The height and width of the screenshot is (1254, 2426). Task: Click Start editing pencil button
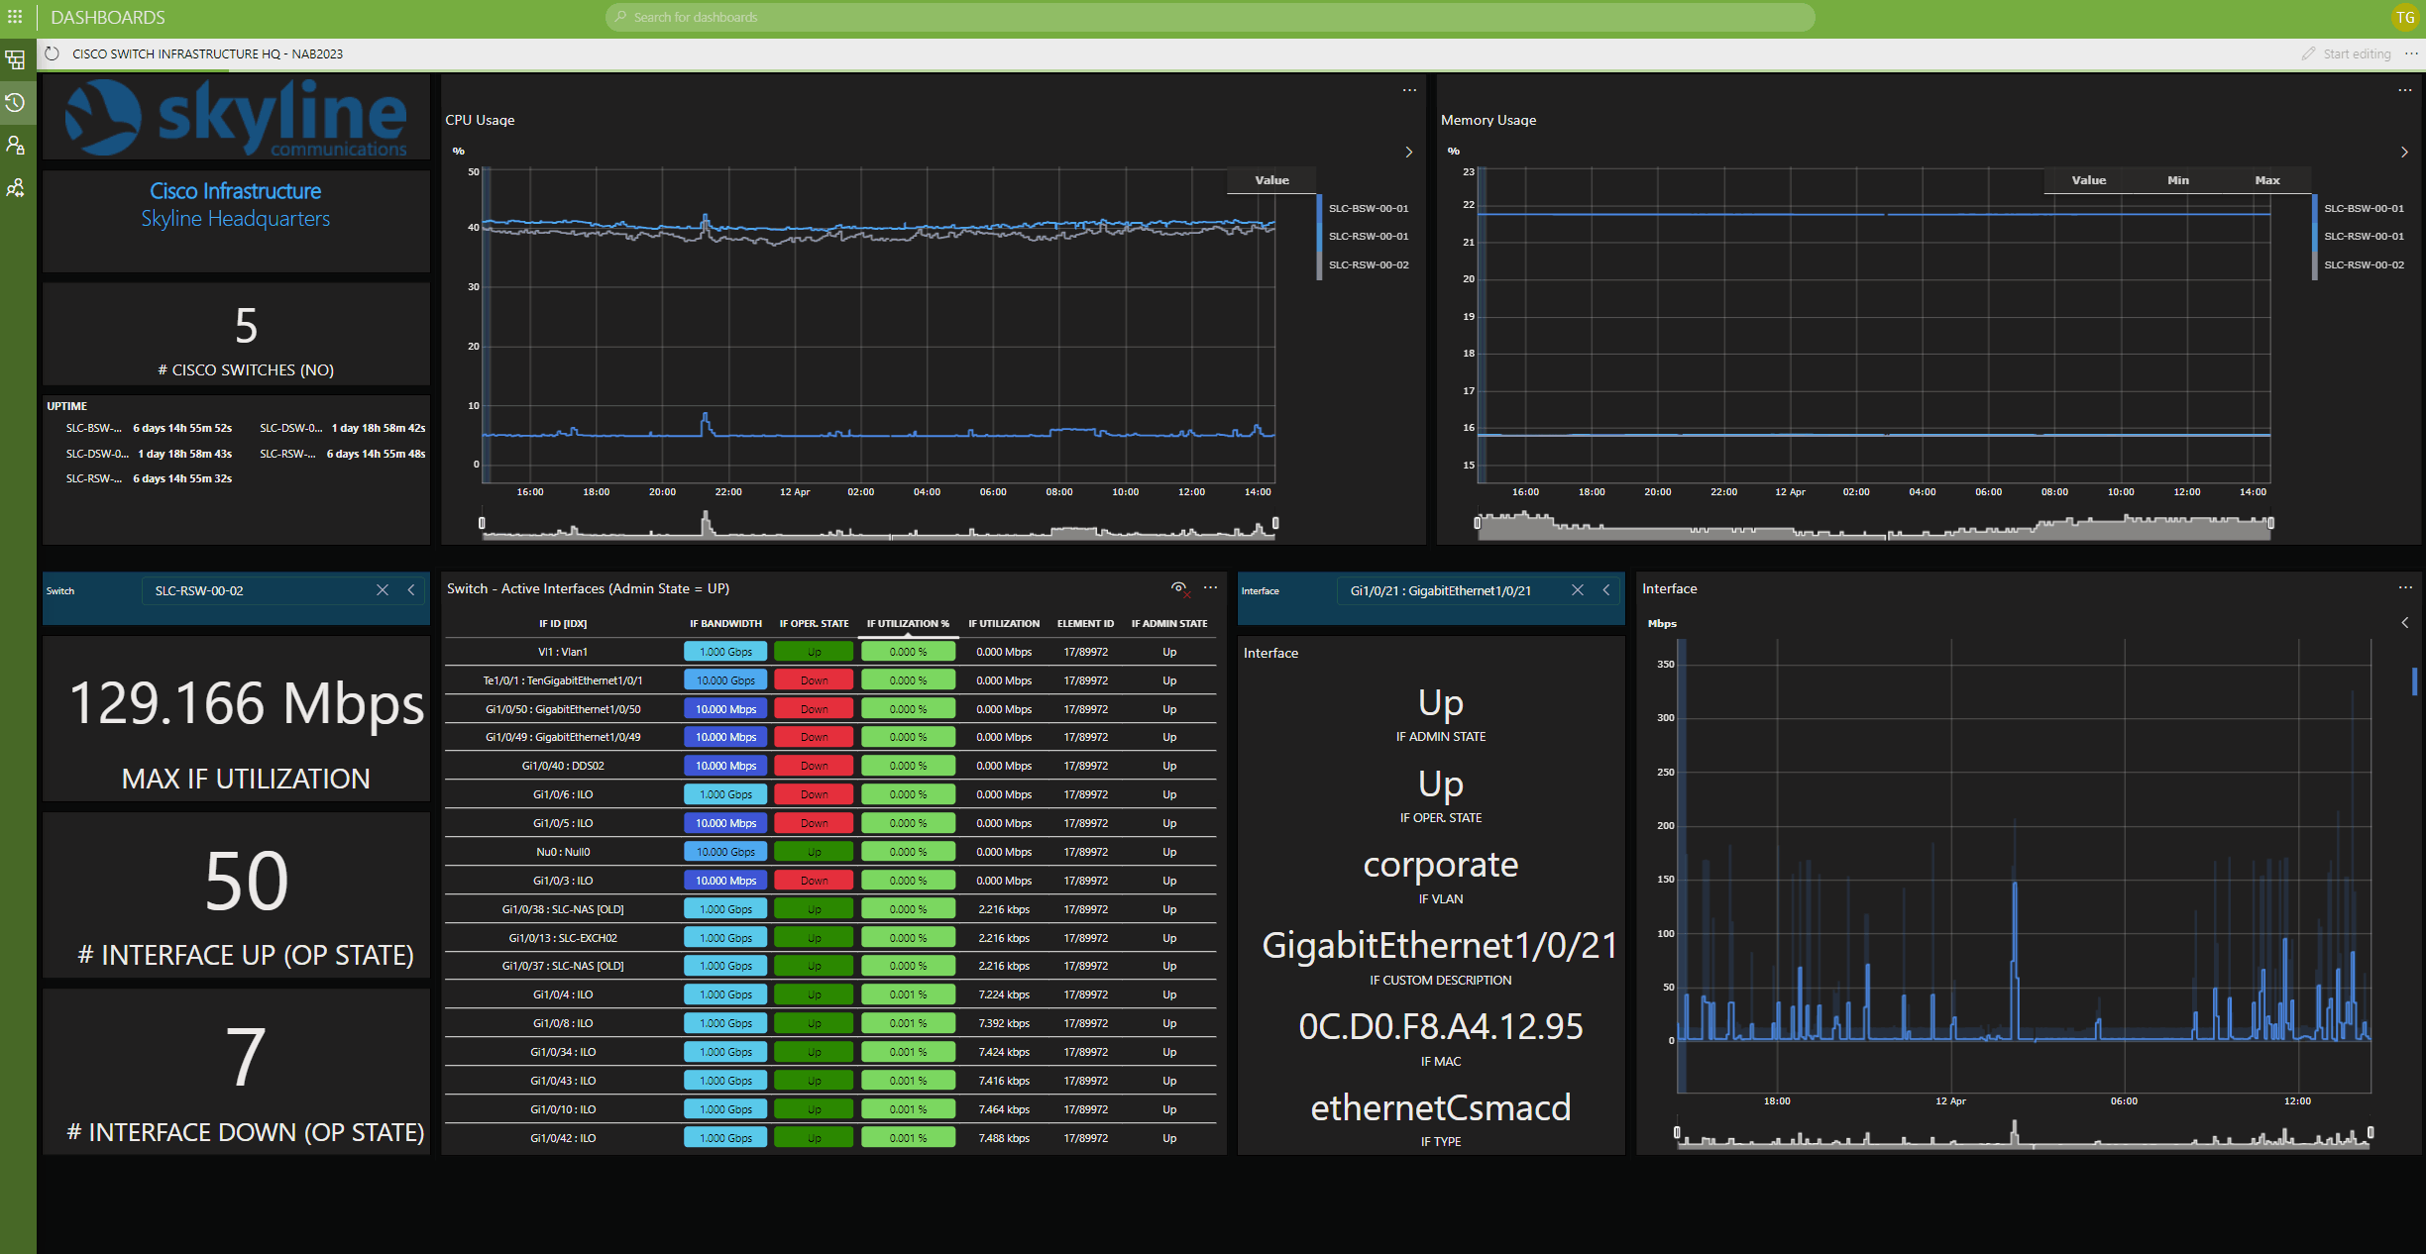point(2346,53)
